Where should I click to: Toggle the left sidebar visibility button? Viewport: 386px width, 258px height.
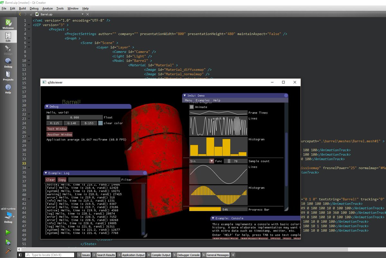[x=20, y=255]
